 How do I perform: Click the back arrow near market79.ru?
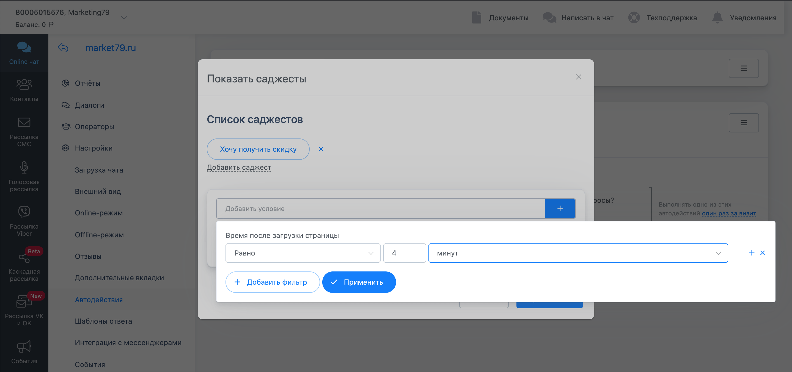(63, 48)
